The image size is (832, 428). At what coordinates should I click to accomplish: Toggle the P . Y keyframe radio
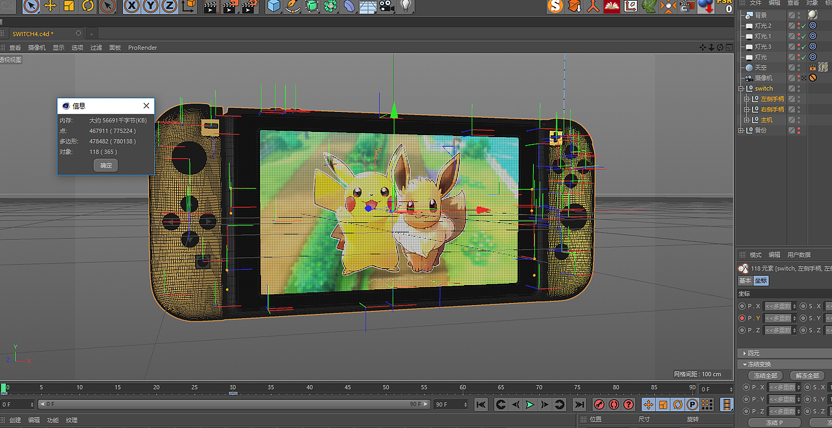tap(742, 318)
